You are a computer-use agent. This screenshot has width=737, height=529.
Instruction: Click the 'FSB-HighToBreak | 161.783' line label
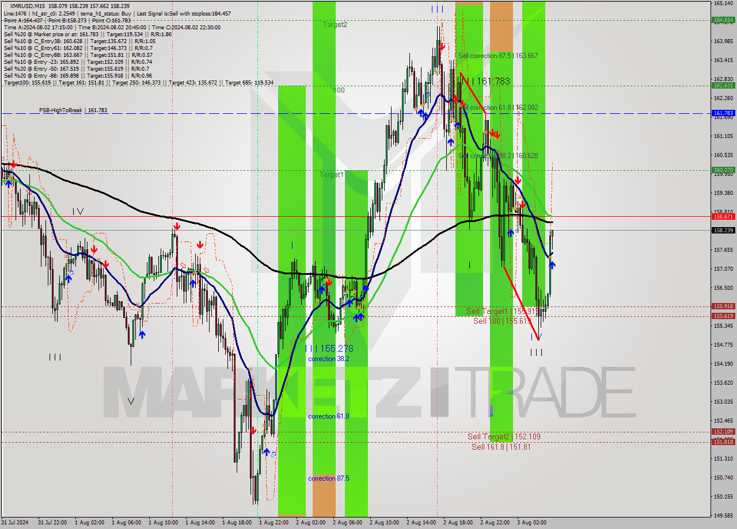(73, 110)
